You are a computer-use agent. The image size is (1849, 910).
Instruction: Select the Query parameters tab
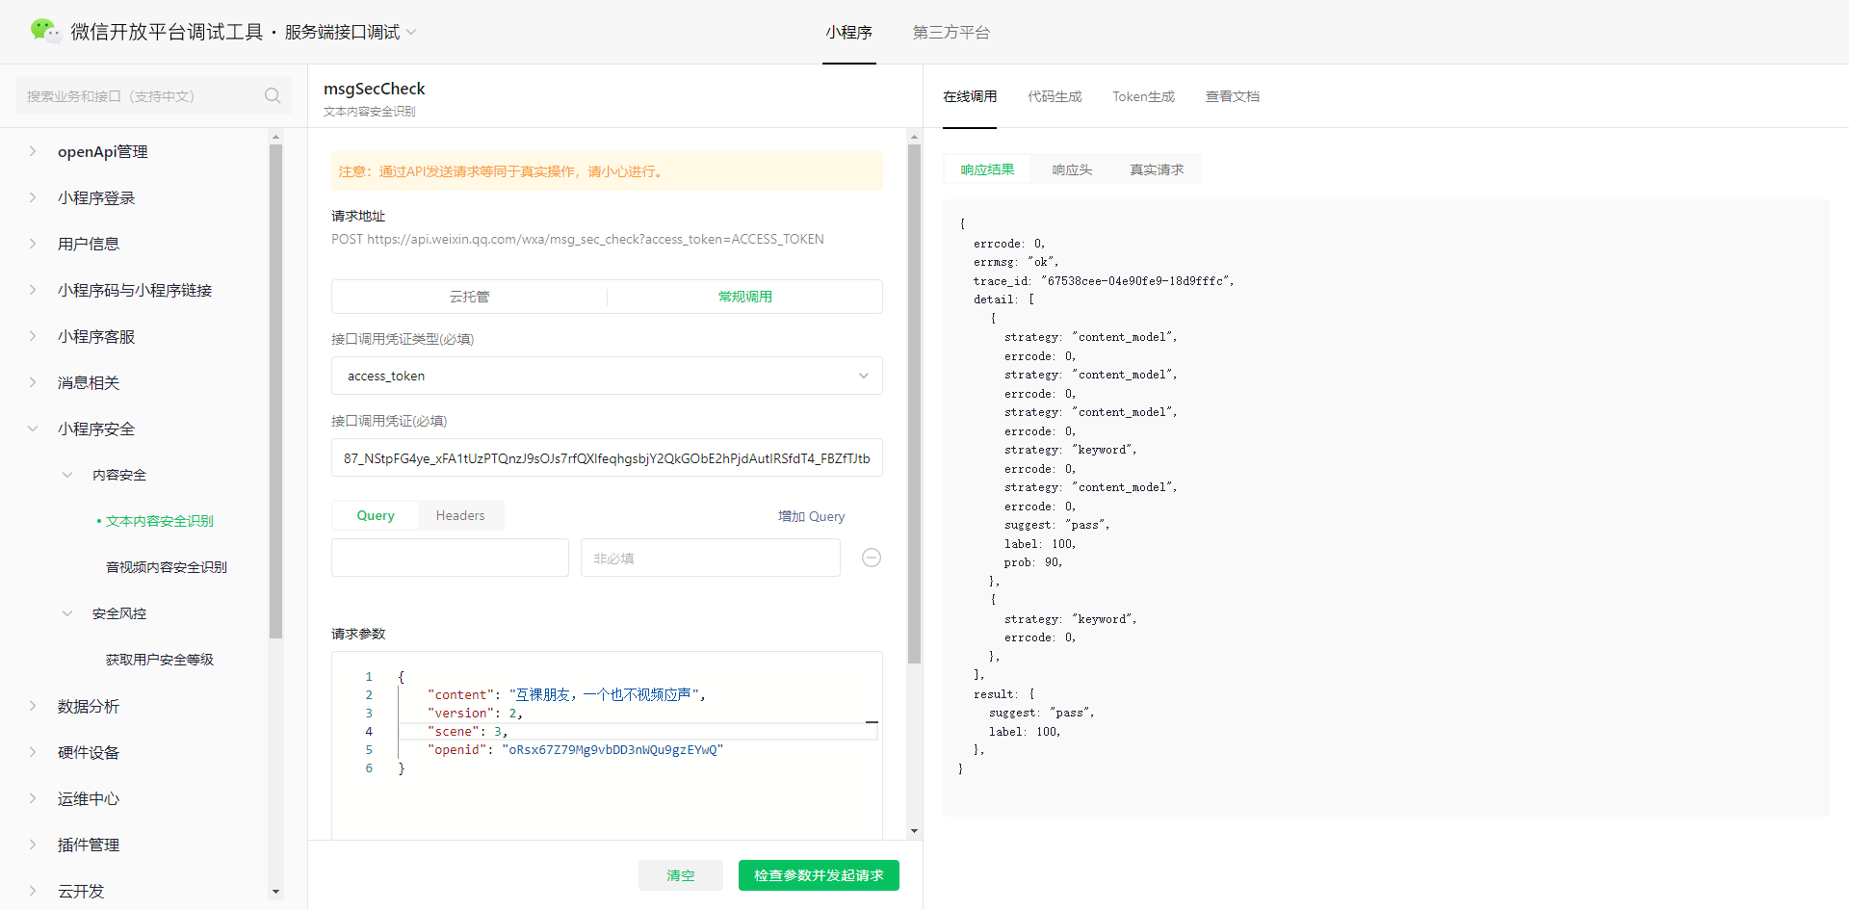(x=376, y=515)
